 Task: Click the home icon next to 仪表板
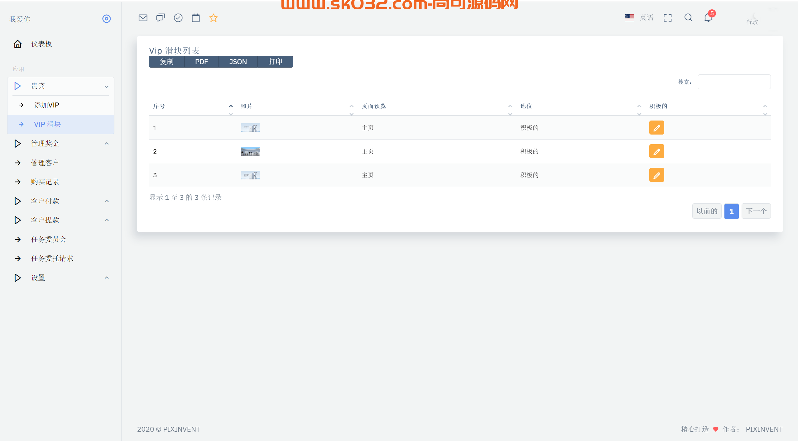pyautogui.click(x=18, y=44)
